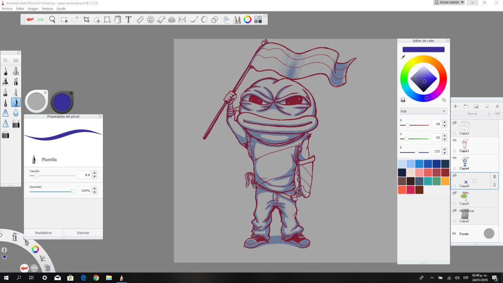Open the RGB color mode dropdown
The height and width of the screenshot is (283, 503).
[x=423, y=111]
